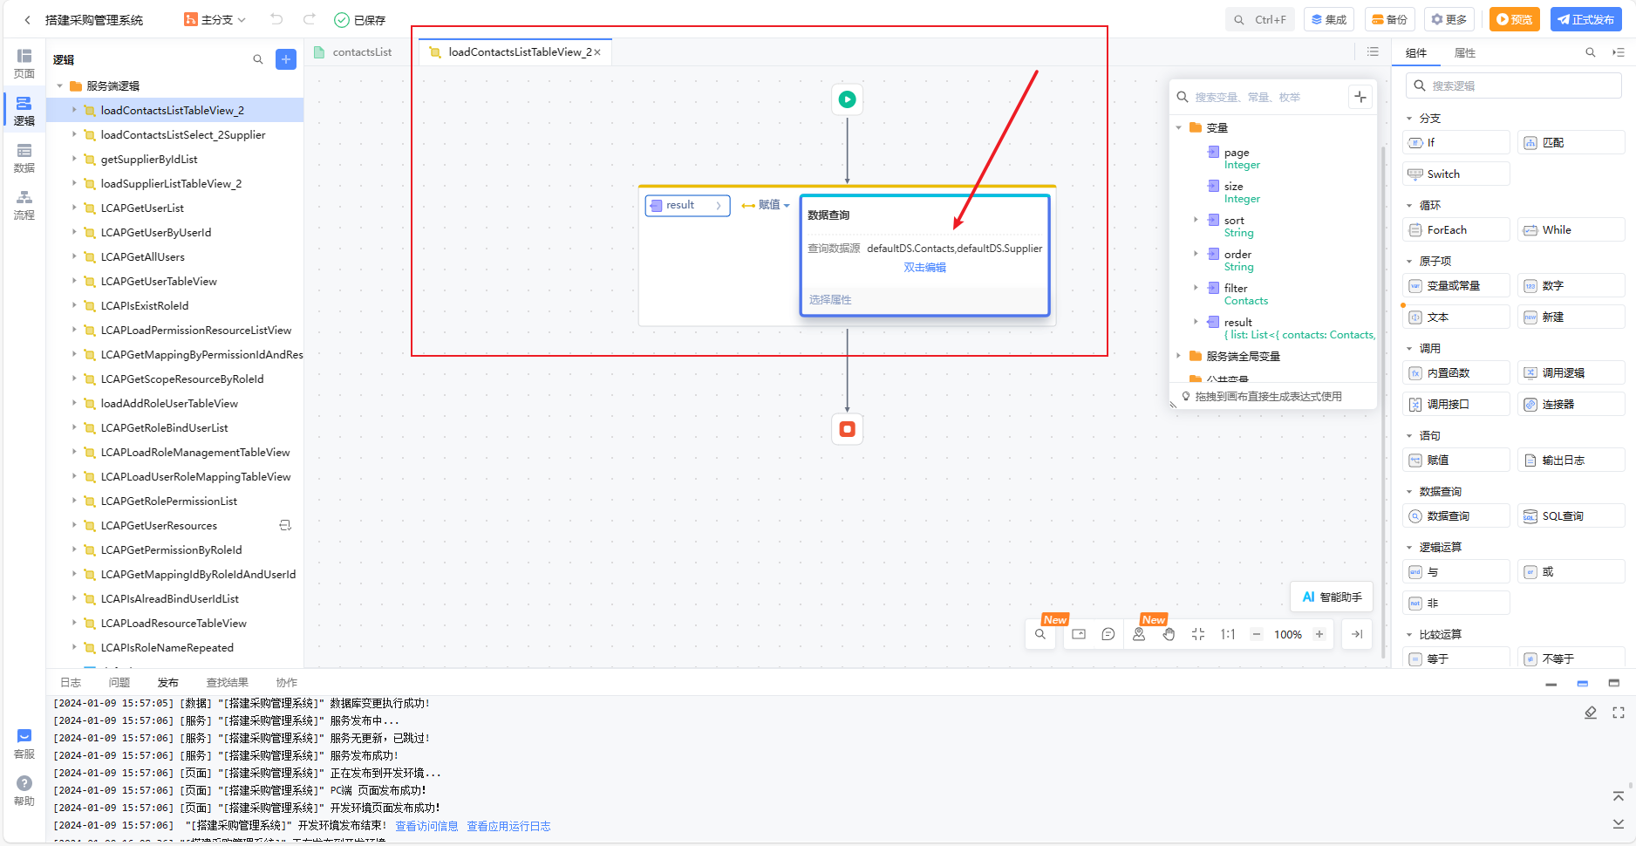The image size is (1636, 846).
Task: Select the hand pan tool
Action: coord(1169,634)
